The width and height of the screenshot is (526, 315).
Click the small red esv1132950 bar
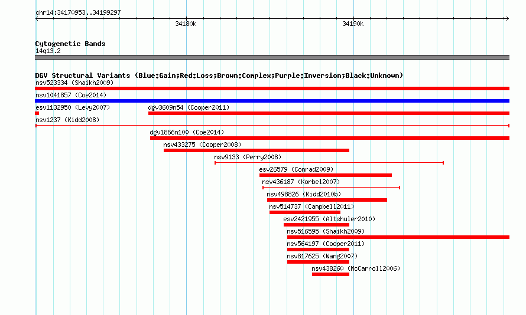tap(37, 113)
